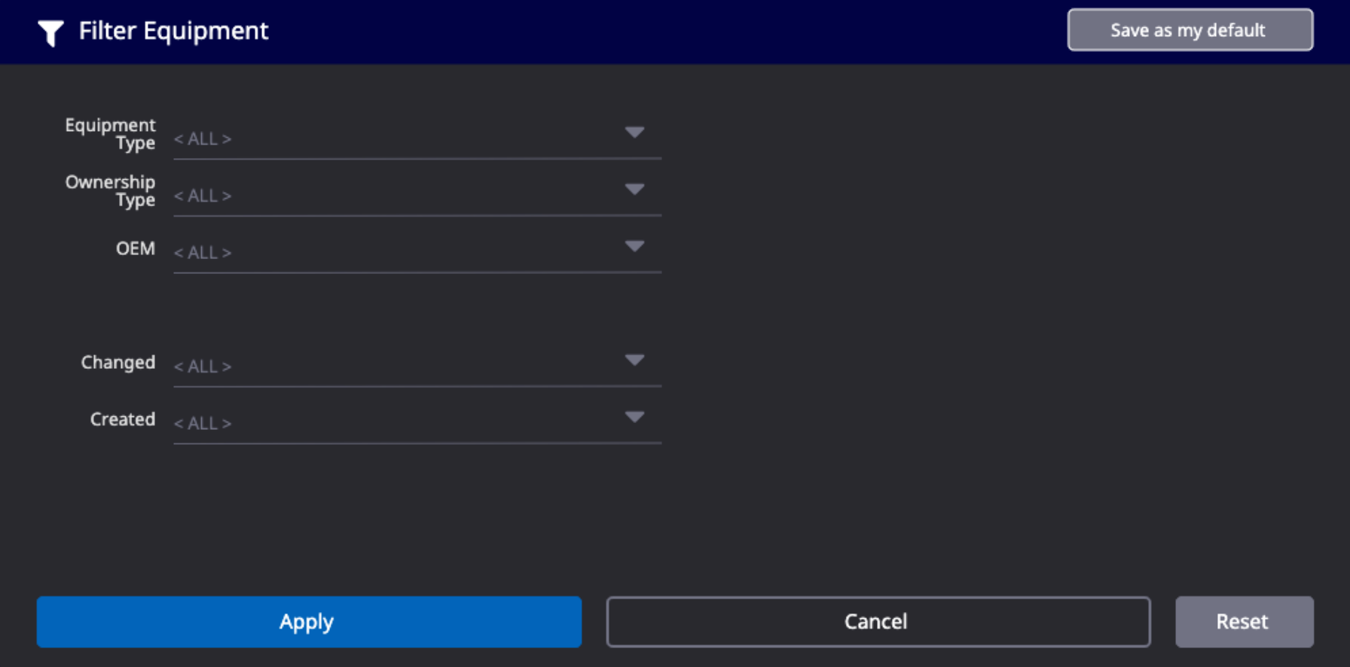Click the Filter Equipment title text

click(173, 31)
